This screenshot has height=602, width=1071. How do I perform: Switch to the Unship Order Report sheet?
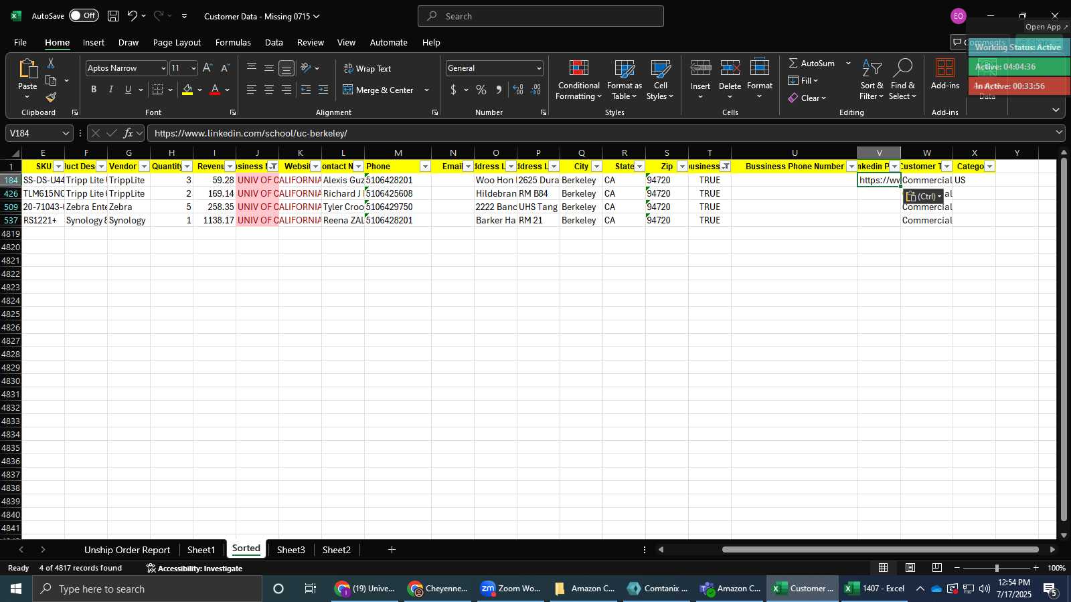(x=127, y=550)
